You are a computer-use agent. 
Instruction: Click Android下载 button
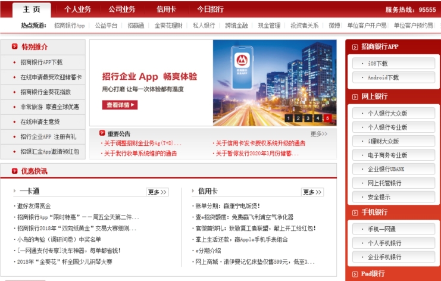point(393,77)
